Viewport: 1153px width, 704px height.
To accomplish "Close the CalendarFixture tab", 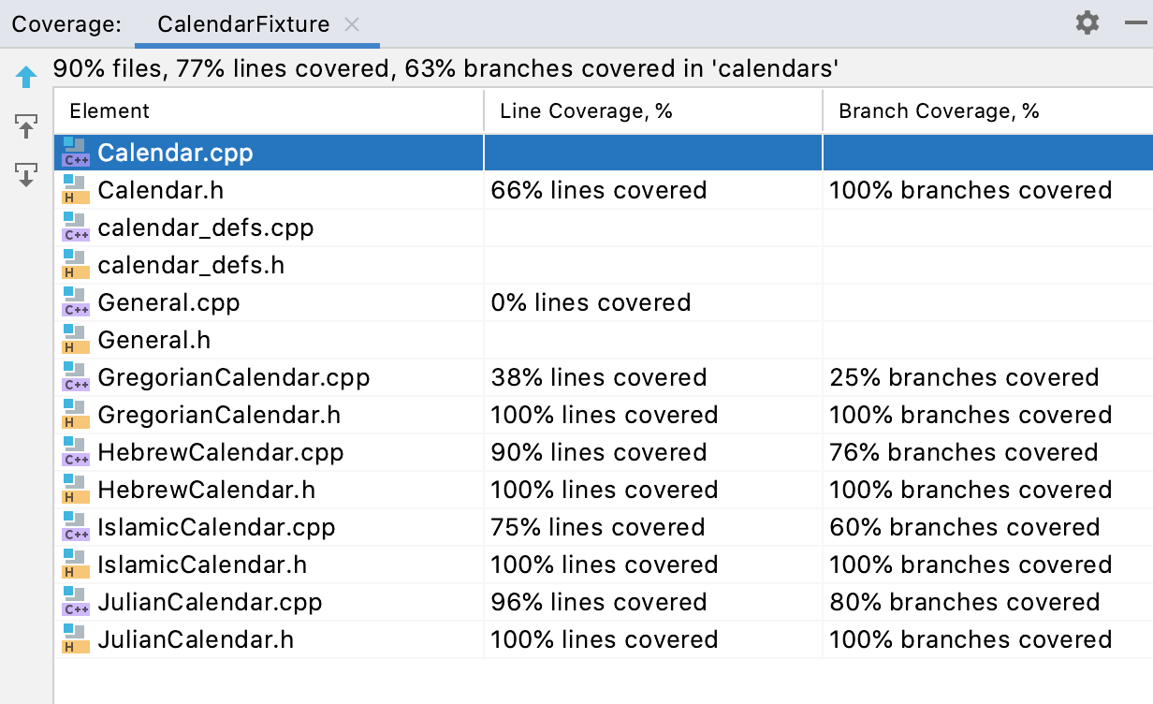I will 352,25.
